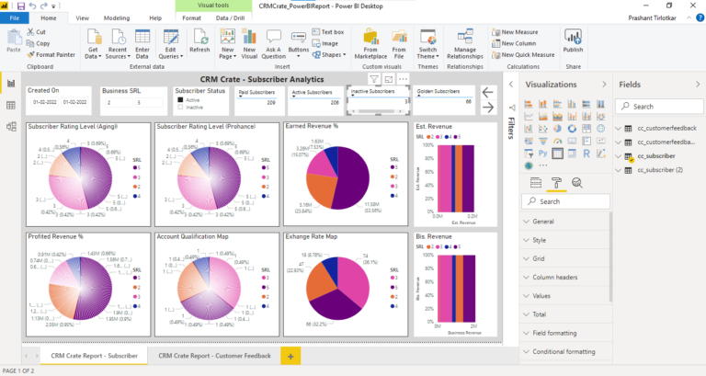Tick the Inactive subscriber status checkbox
The height and width of the screenshot is (376, 706).
(180, 108)
